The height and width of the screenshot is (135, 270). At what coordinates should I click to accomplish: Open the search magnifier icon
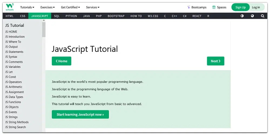(x=263, y=16)
